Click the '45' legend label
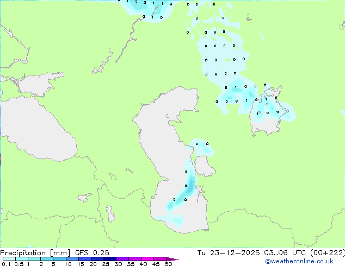 [x=156, y=264]
